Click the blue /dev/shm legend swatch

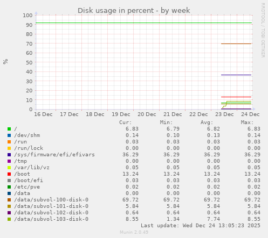9,135
